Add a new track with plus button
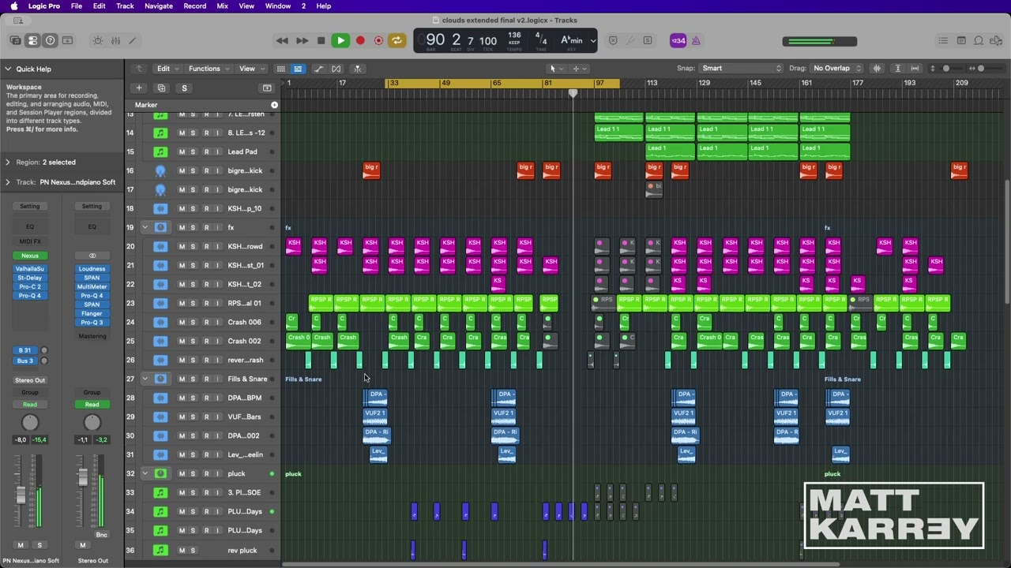Viewport: 1011px width, 568px height. pyautogui.click(x=139, y=88)
